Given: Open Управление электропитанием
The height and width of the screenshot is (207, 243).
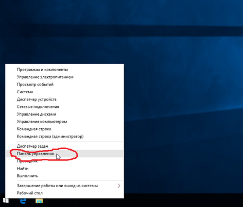Looking at the screenshot, I should 65,77.
